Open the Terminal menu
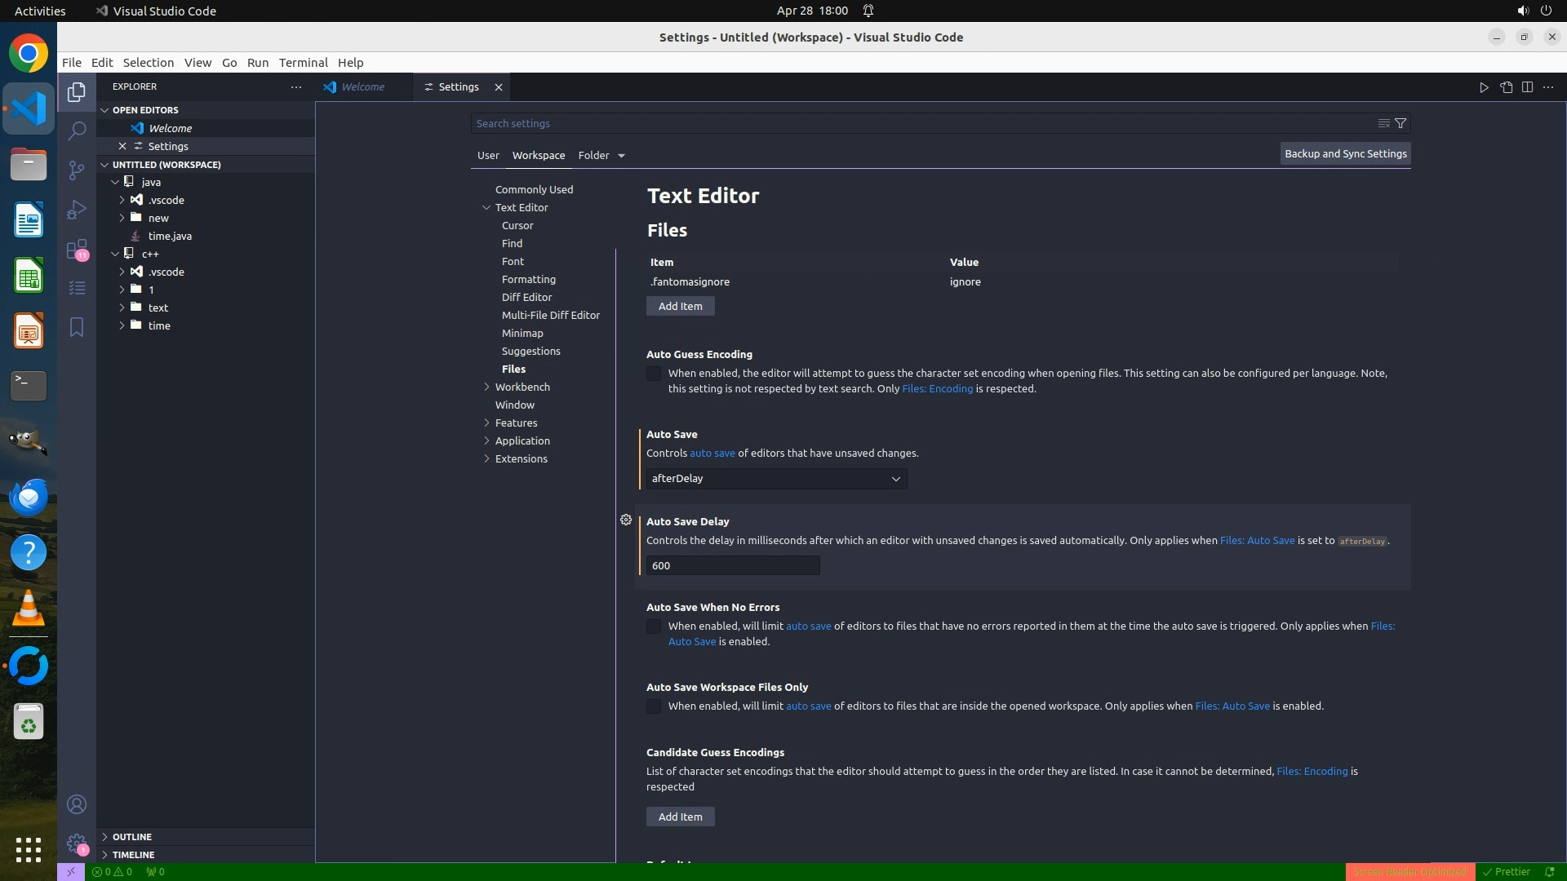Viewport: 1567px width, 881px height. point(303,63)
